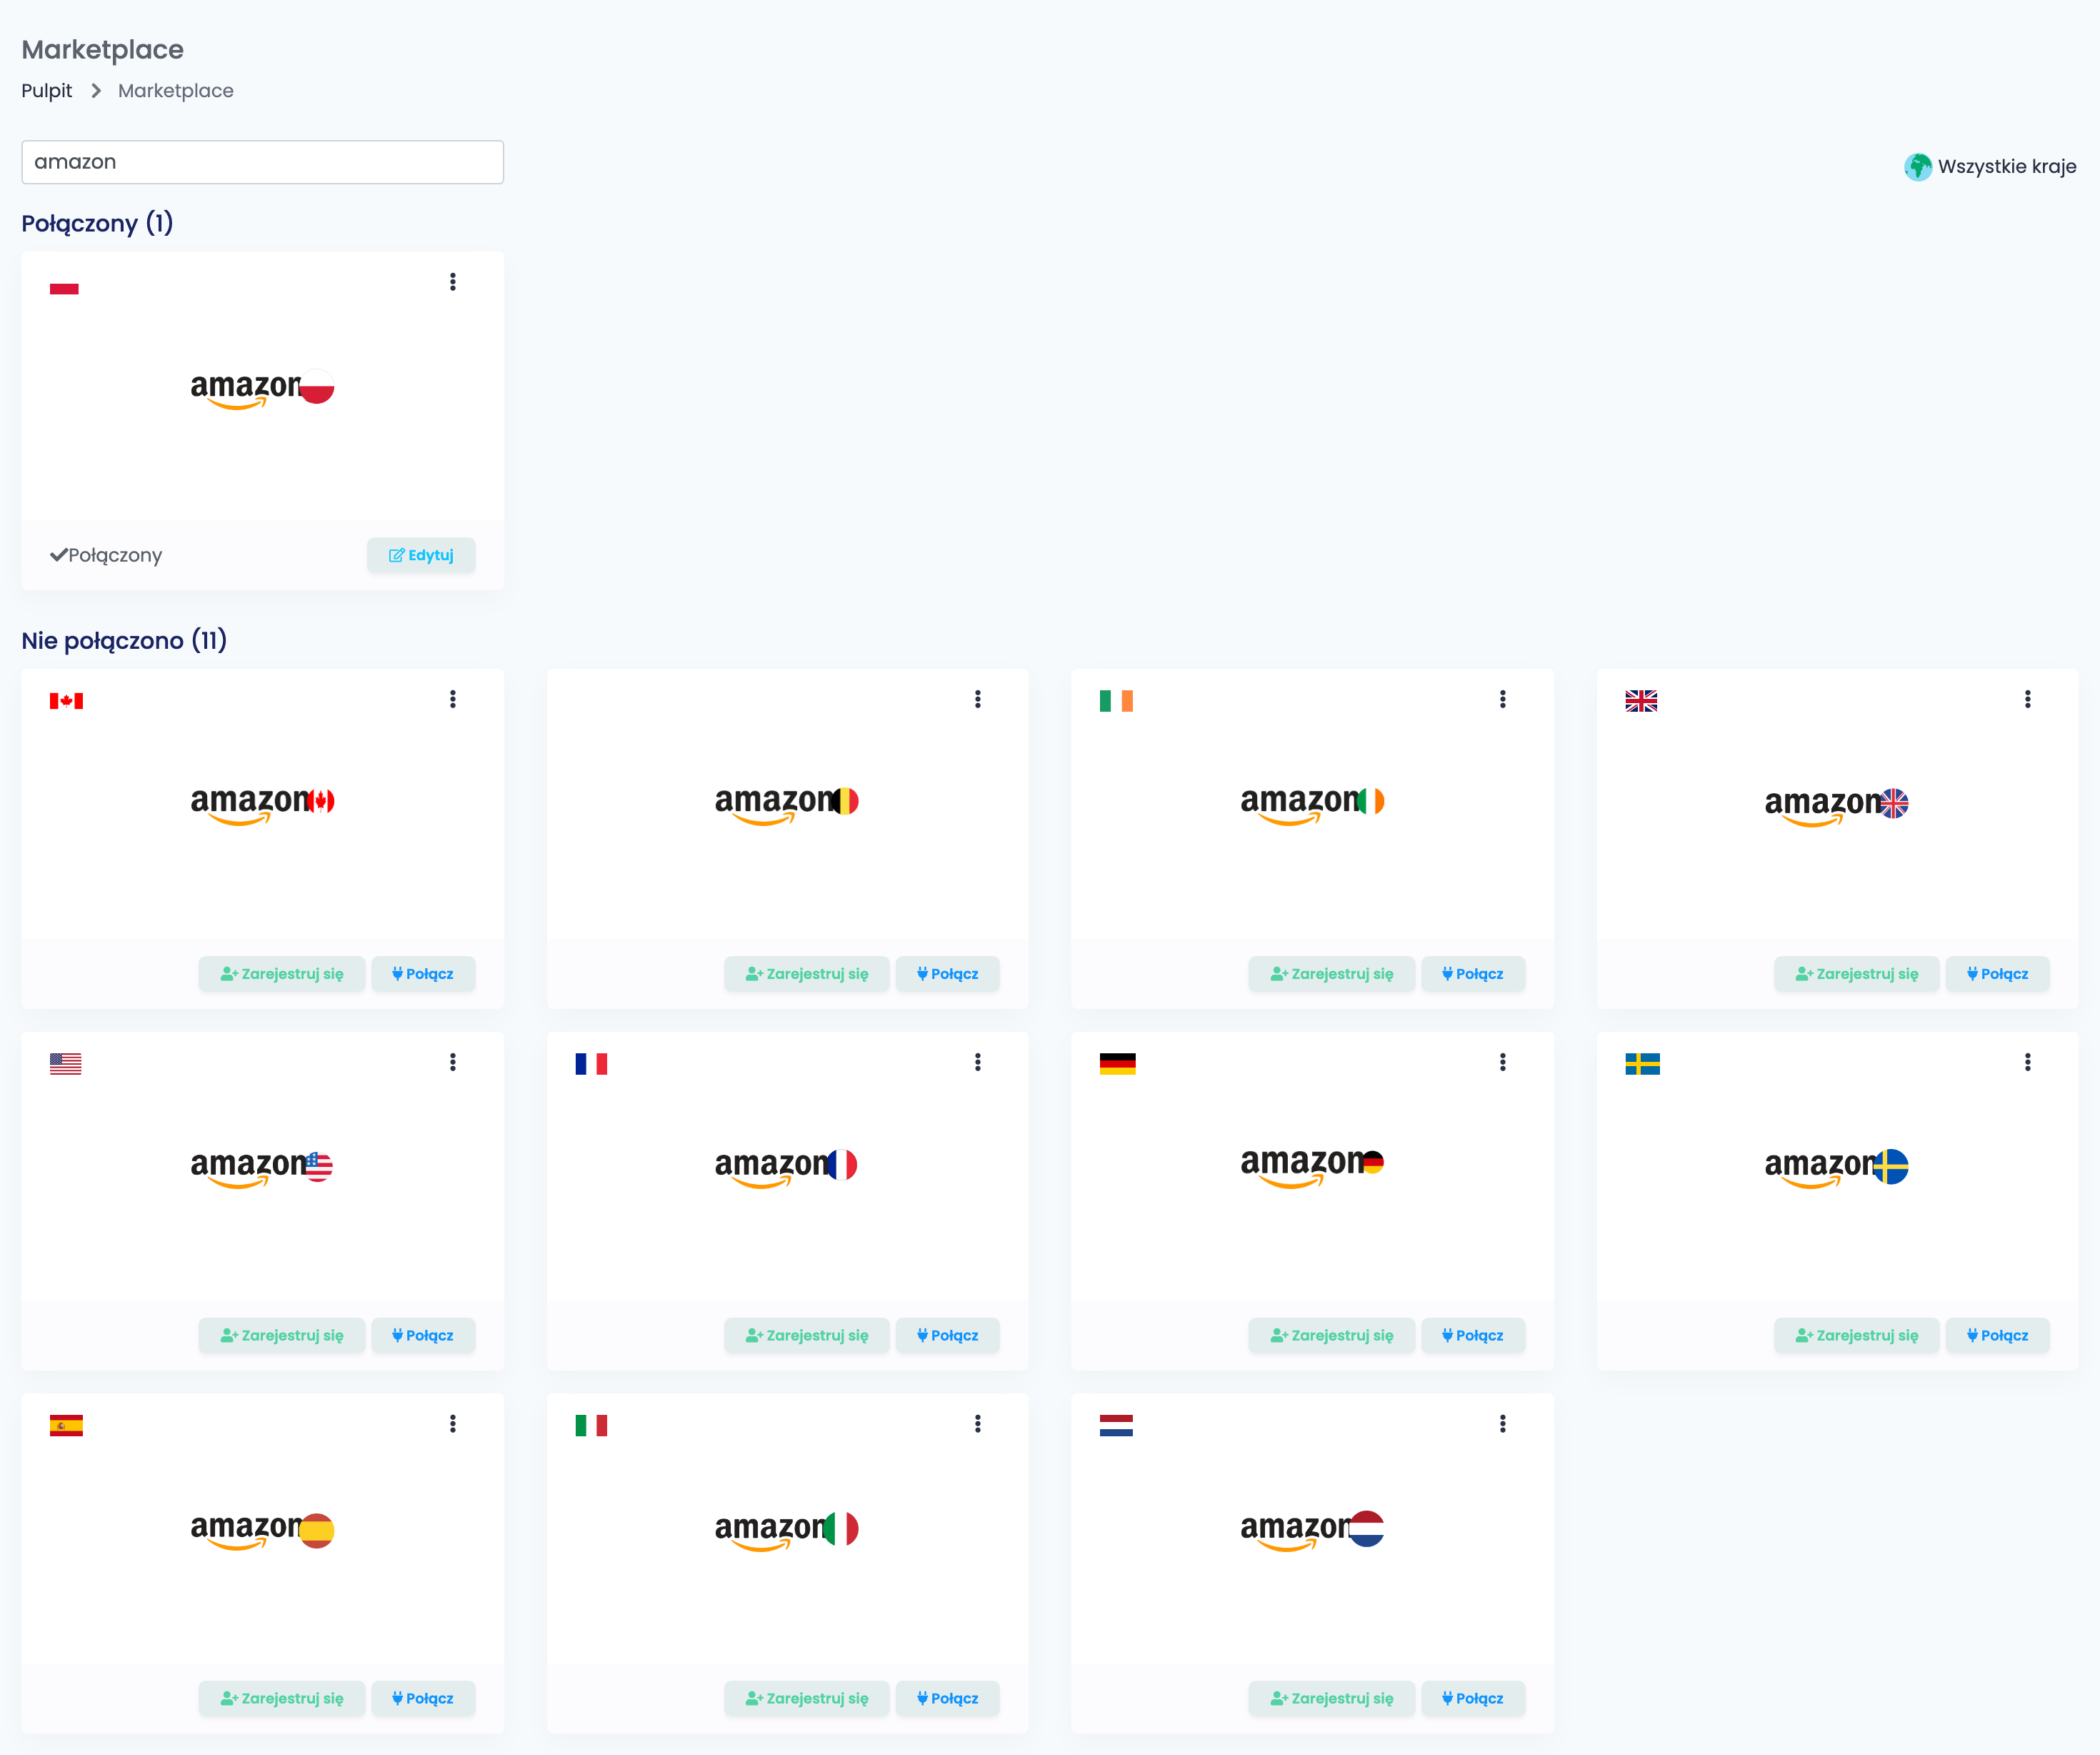Open three-dot menu on Amazon USA card
The image size is (2100, 1755).
point(453,1062)
